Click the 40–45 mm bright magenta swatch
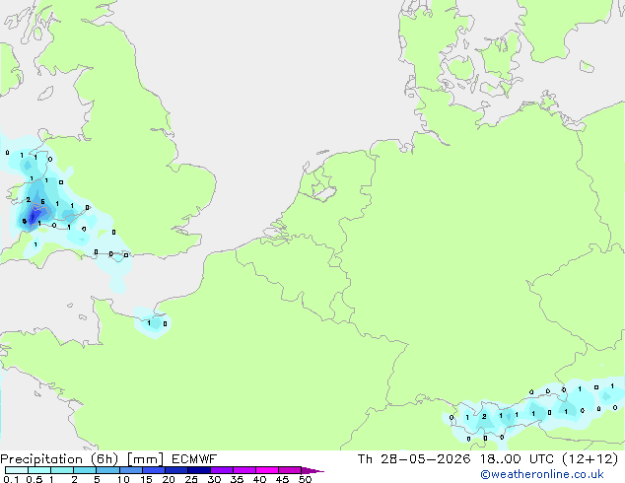Viewport: 625px width, 483px height. (x=267, y=470)
